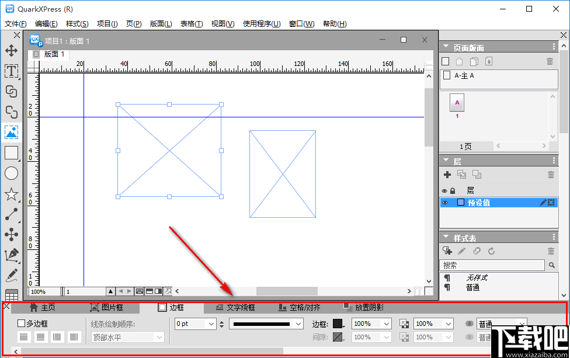Add a new layer with the plus icon
Screen dimensions: 570x358
coord(447,175)
